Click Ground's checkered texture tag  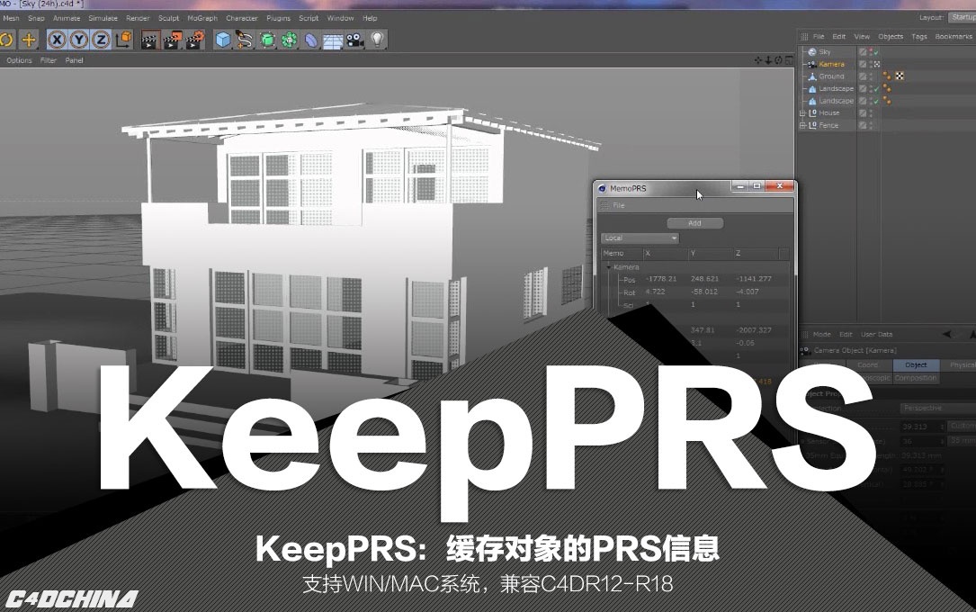pos(900,76)
